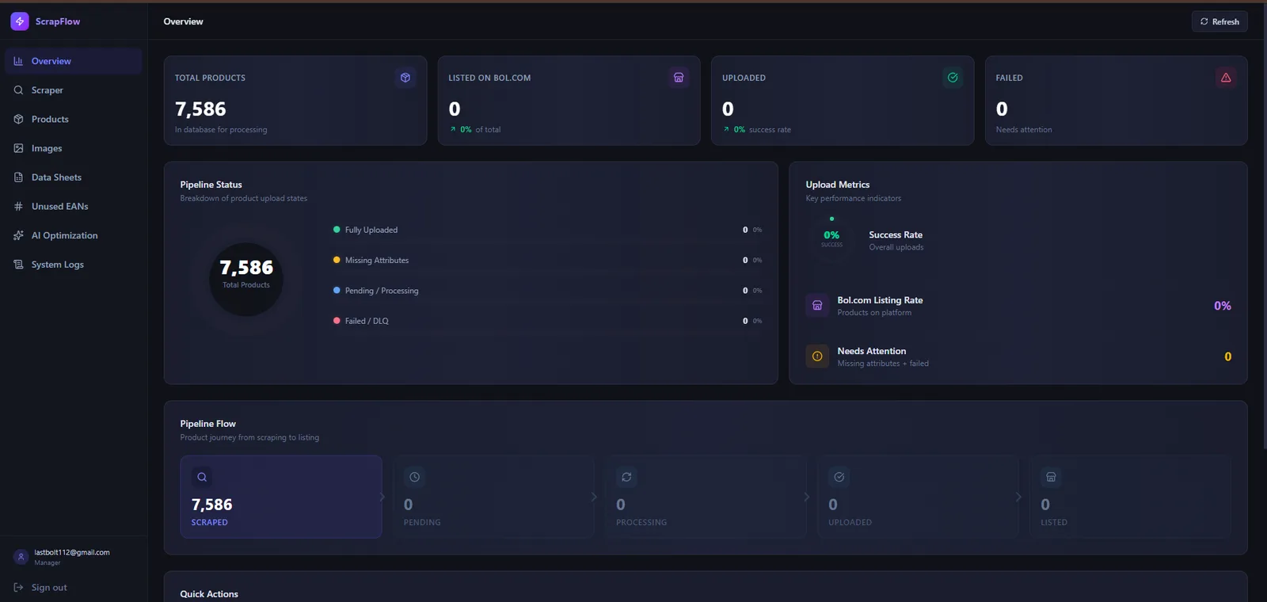Click the 7,586 Total Products donut chart

[246, 279]
